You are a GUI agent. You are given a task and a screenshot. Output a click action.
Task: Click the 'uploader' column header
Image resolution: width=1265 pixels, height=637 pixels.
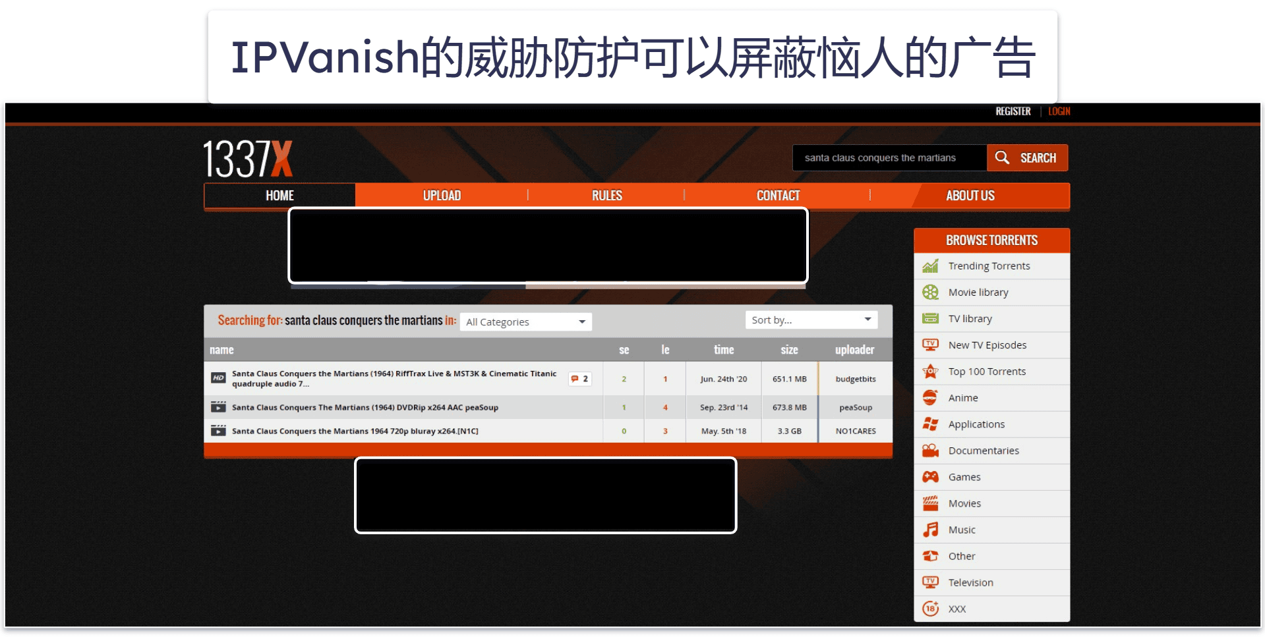tap(854, 350)
